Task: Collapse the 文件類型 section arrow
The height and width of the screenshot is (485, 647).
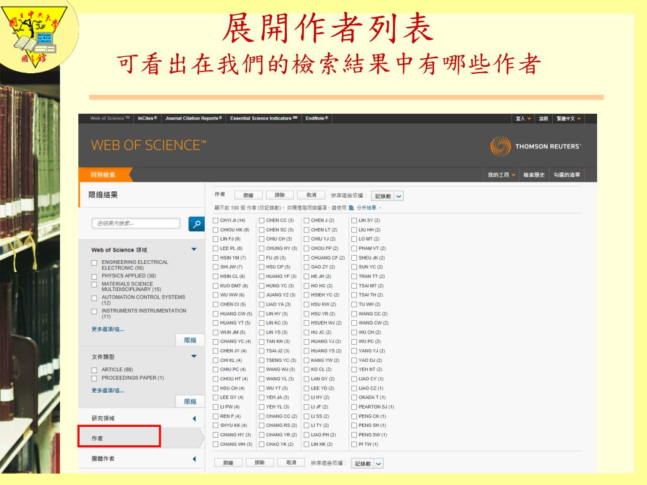Action: pyautogui.click(x=193, y=356)
